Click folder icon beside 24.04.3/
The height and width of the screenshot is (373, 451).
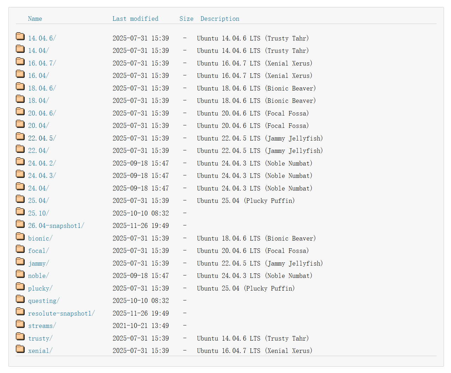click(20, 174)
